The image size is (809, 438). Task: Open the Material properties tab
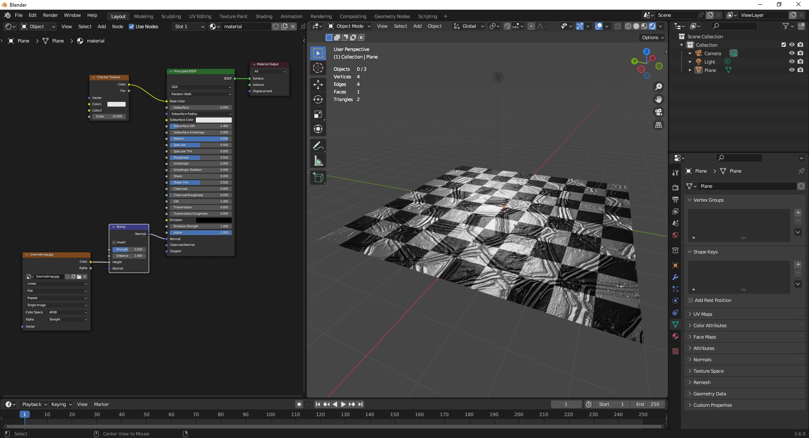point(675,336)
